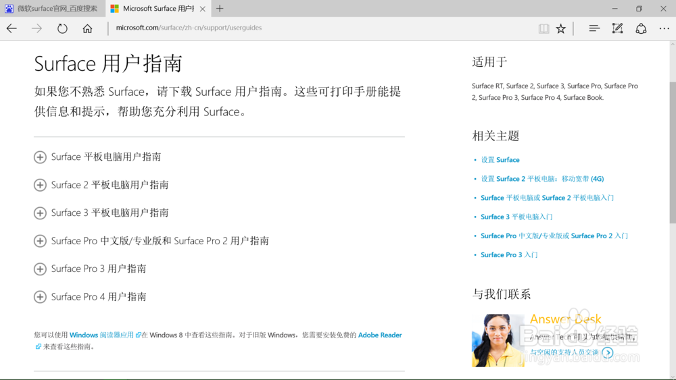Screen dimensions: 676x380
Task: Open Surface 平板电脑或 Surface 2 平板电脑入门 link
Action: point(547,198)
